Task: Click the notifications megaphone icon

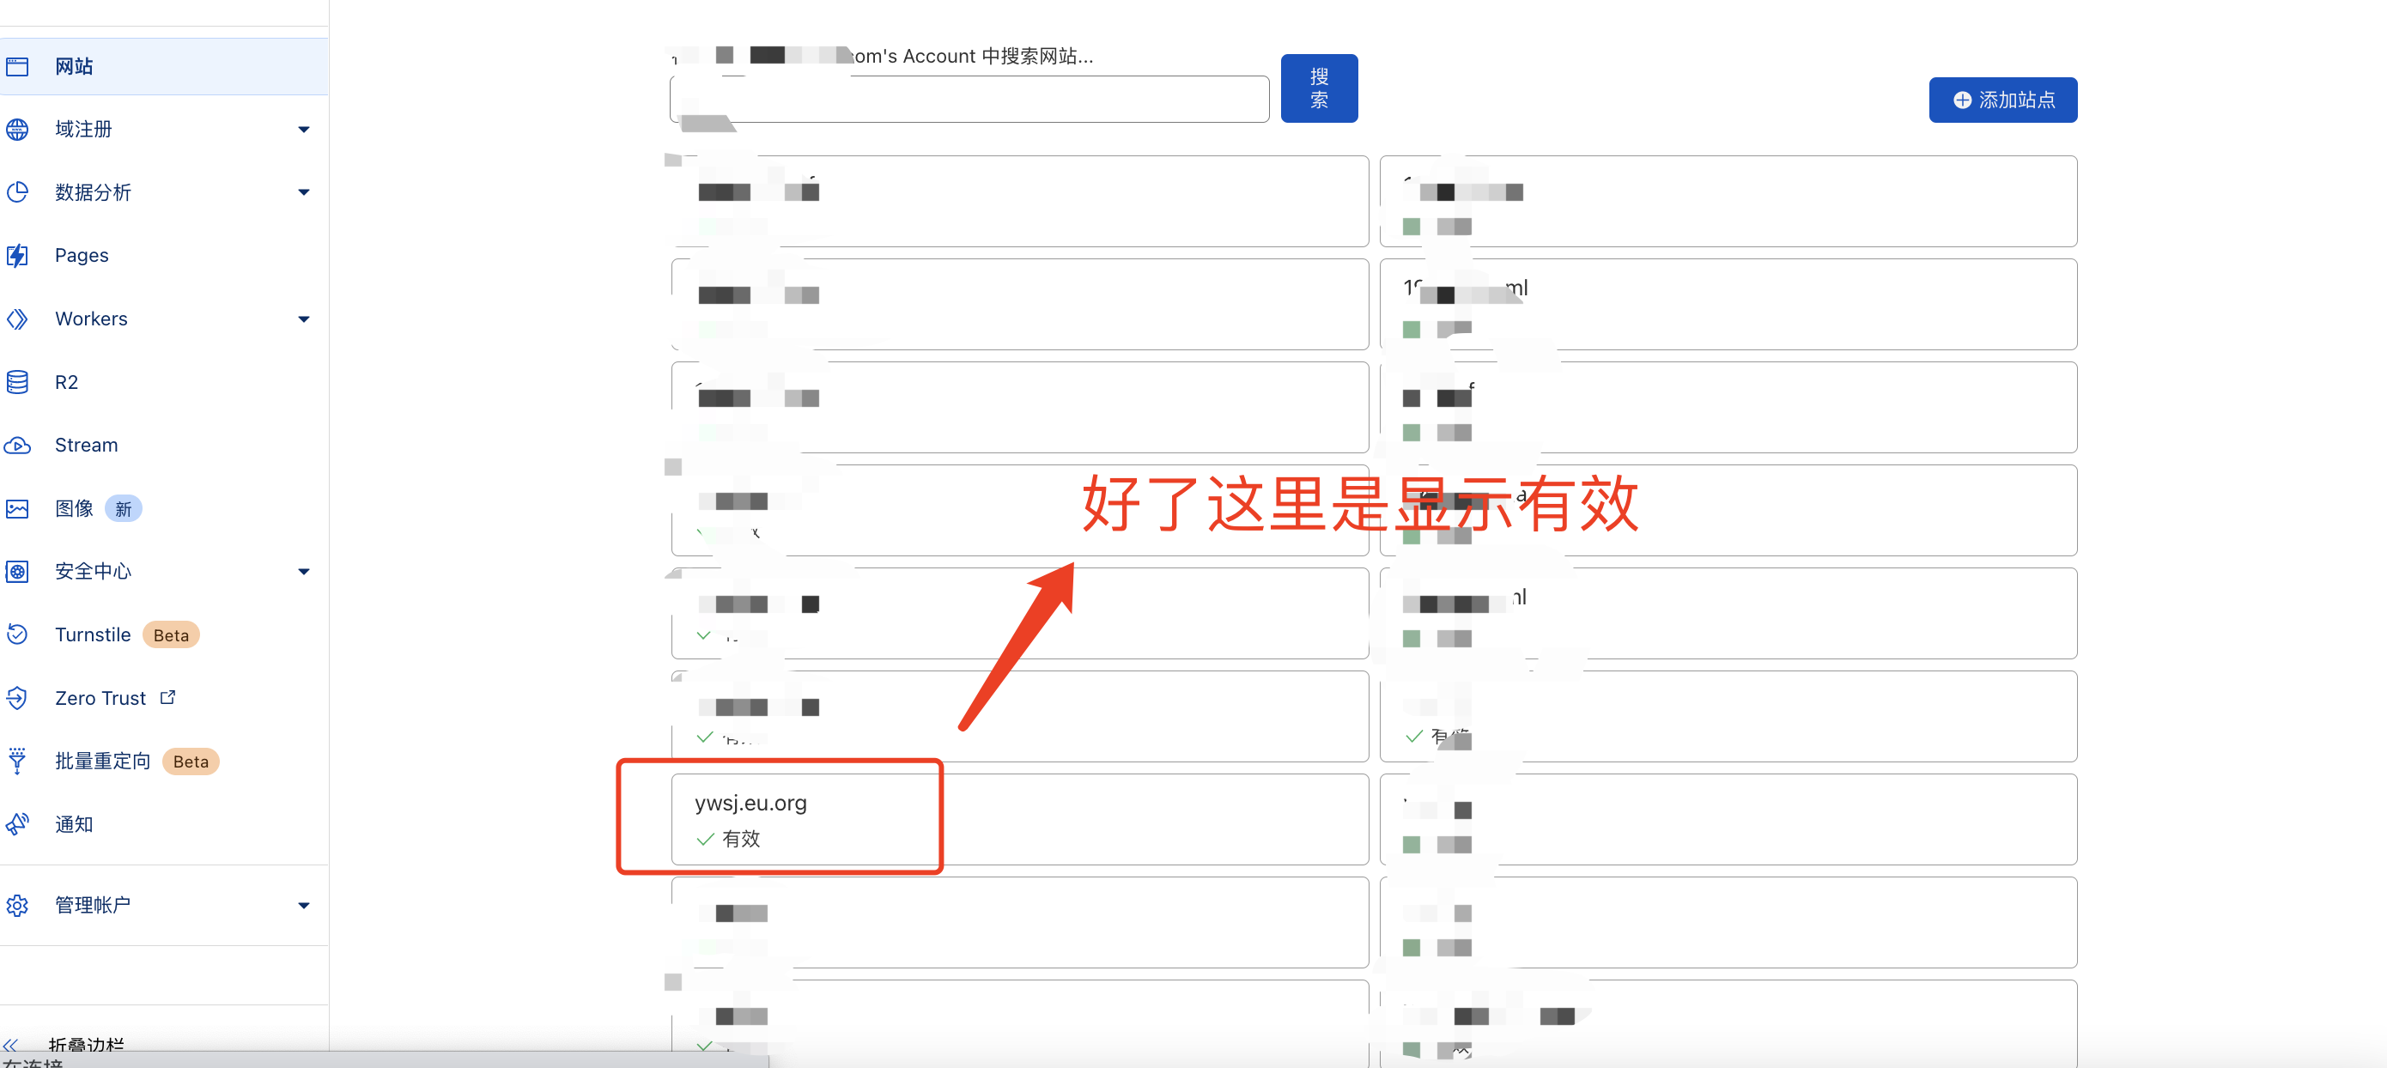Action: point(18,823)
